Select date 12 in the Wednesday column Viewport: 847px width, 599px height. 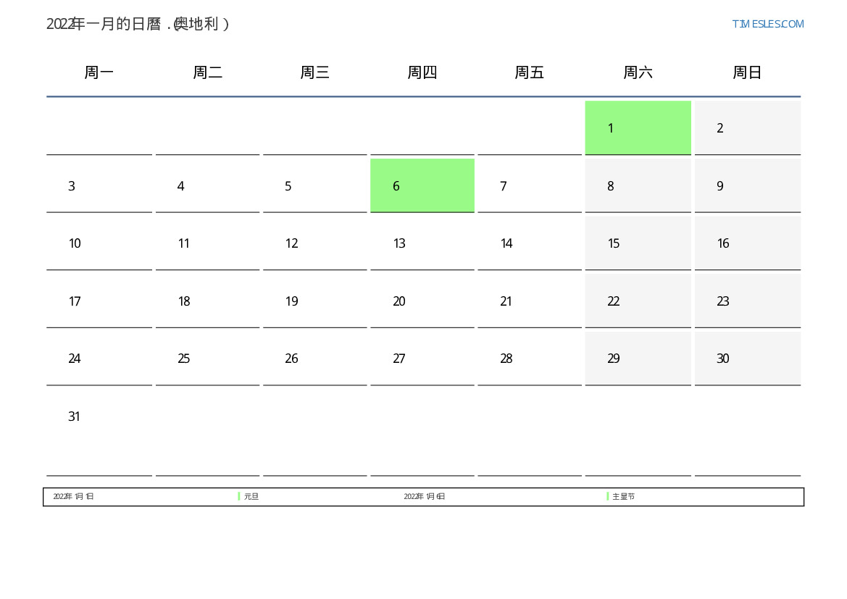click(x=291, y=243)
